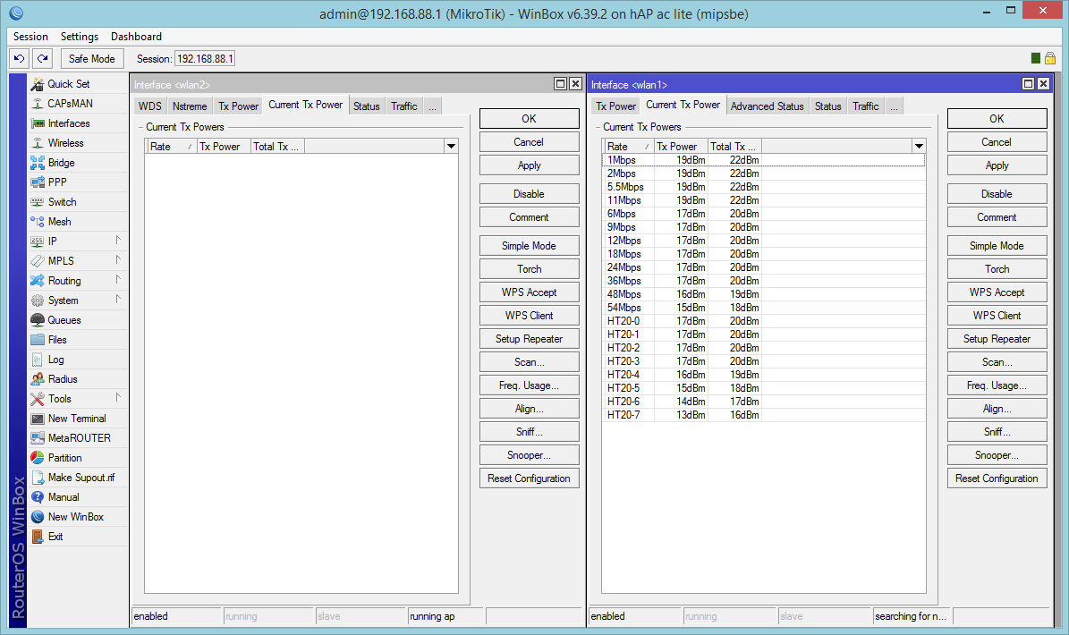
Task: Open the Settings menu
Action: click(79, 37)
